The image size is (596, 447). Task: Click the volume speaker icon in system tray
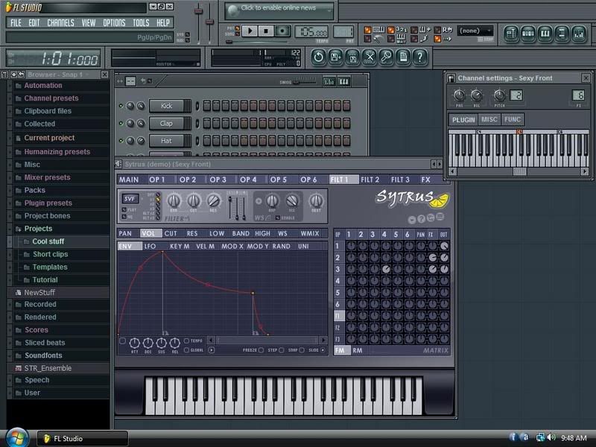[551, 437]
